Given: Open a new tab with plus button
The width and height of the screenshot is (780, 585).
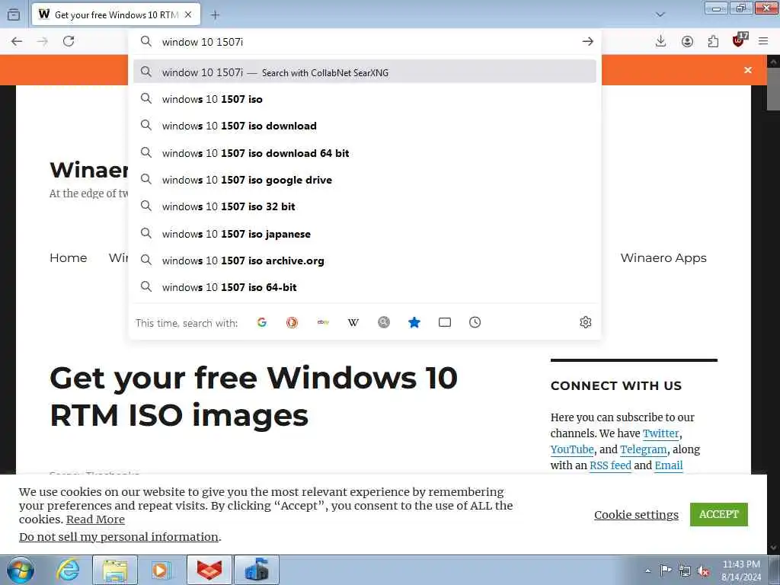Looking at the screenshot, I should point(215,15).
